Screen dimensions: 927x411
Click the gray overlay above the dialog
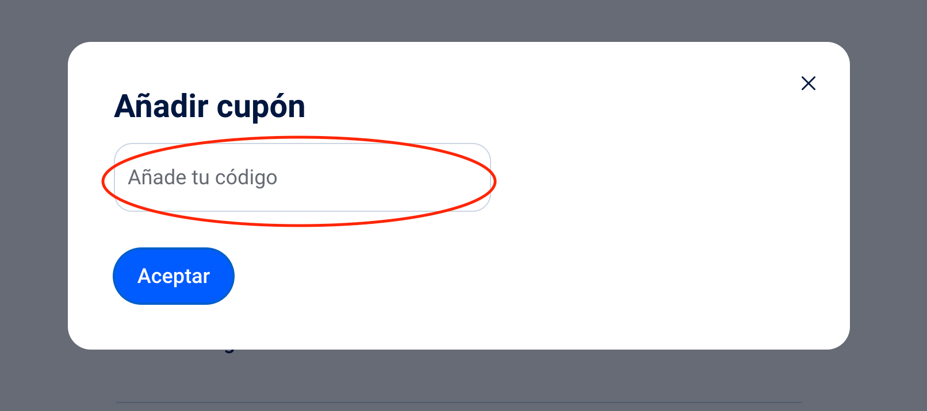coord(460,20)
